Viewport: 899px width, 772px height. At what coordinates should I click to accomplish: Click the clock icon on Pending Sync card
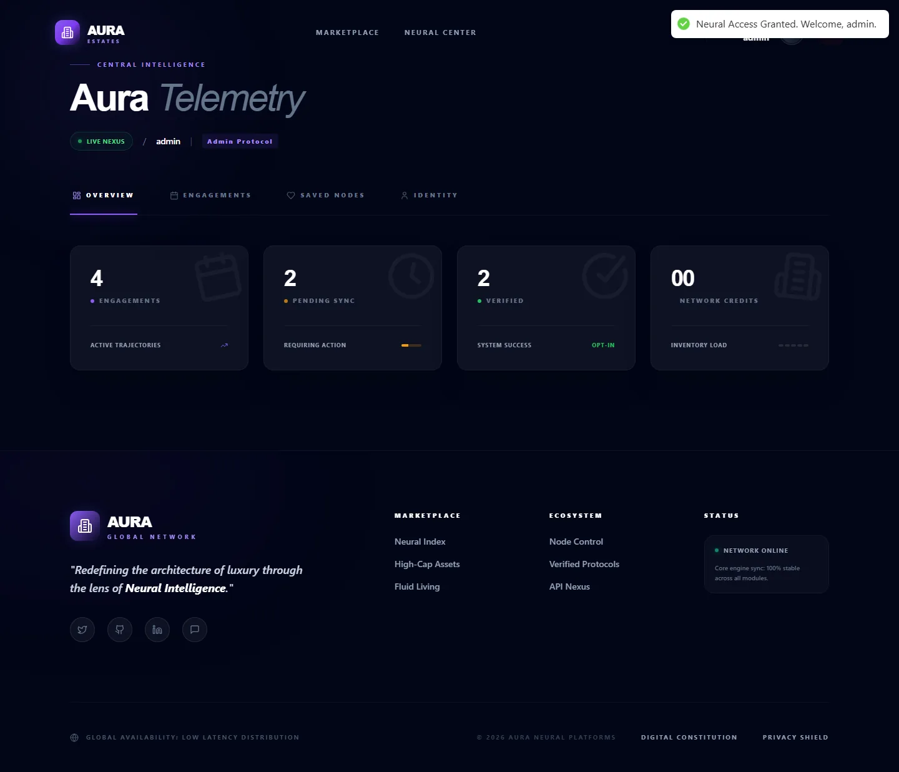[x=411, y=275]
